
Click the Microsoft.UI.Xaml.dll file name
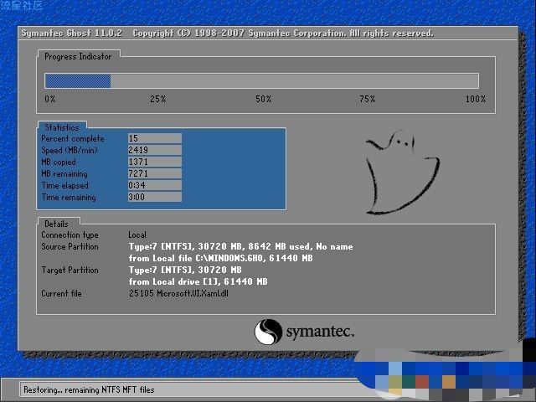(193, 293)
